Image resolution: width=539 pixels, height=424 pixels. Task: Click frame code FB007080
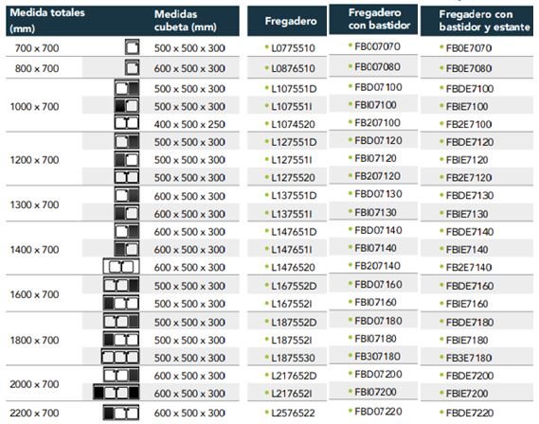click(377, 66)
